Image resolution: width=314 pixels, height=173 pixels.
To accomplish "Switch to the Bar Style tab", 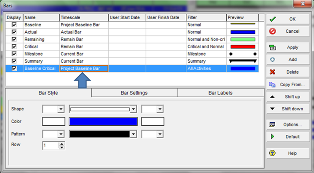I will [x=48, y=93].
